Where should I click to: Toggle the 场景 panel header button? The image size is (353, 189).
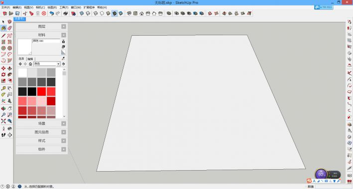click(x=64, y=124)
